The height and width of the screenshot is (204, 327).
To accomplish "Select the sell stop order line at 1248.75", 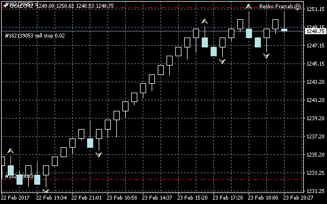I will click(152, 31).
